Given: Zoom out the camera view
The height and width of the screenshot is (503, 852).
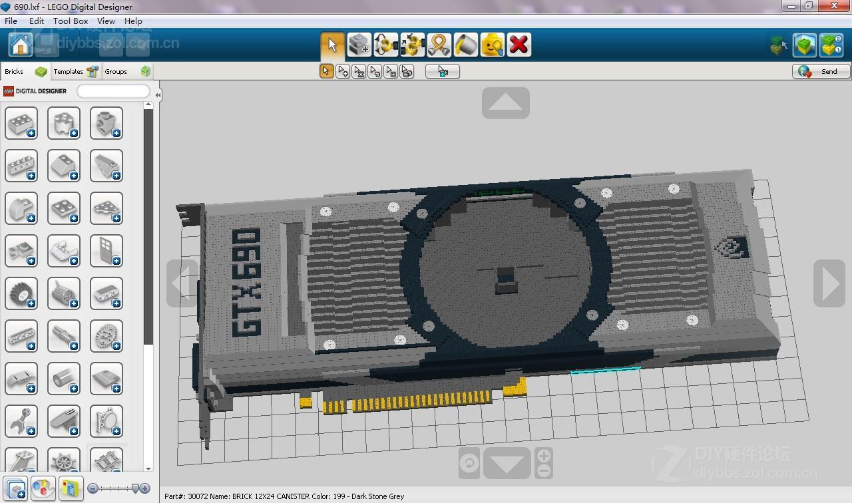Looking at the screenshot, I should 544,471.
